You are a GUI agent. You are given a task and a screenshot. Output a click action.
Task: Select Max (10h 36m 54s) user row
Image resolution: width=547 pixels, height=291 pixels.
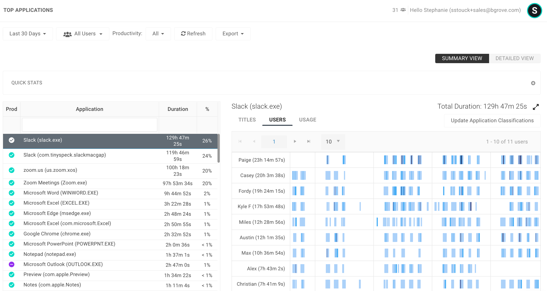coord(386,253)
